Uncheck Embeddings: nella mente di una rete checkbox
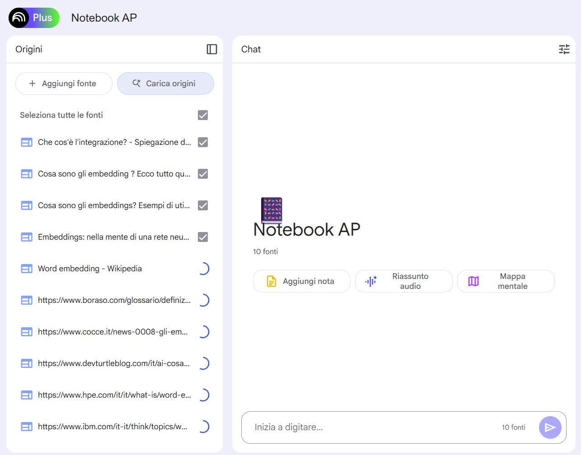The image size is (581, 455). 203,237
